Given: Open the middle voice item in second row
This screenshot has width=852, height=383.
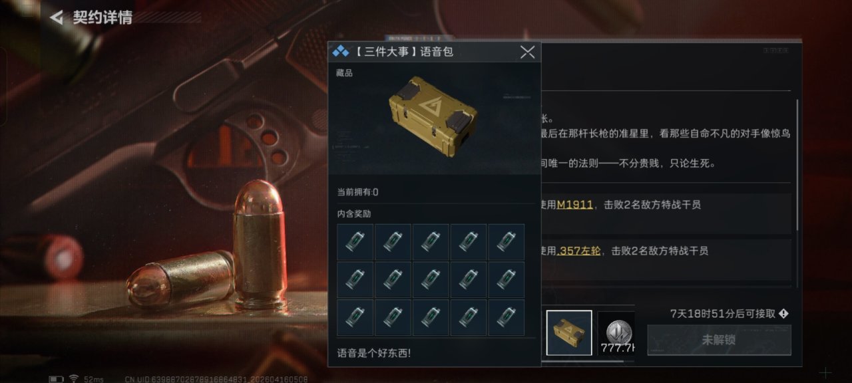Looking at the screenshot, I should click(431, 280).
